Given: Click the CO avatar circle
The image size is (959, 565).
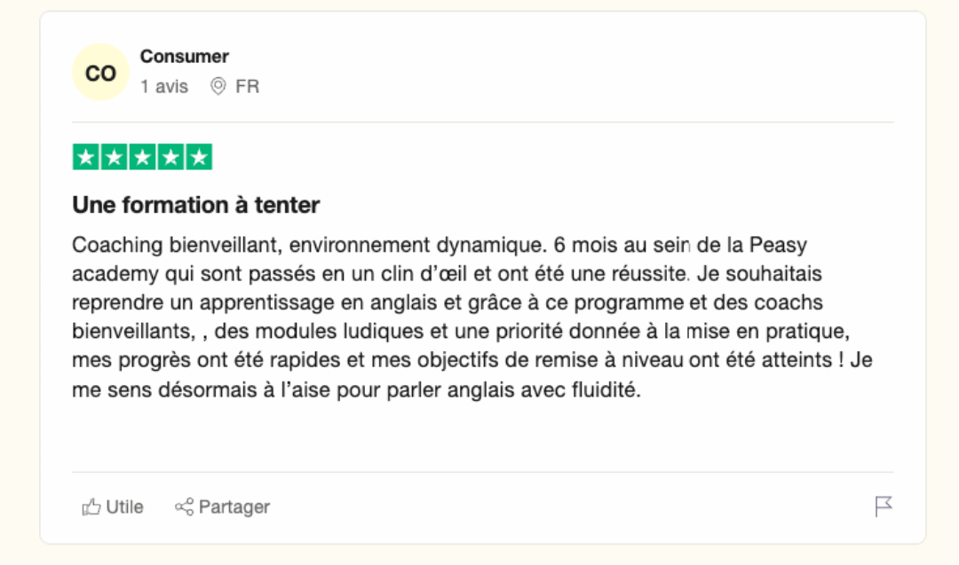Looking at the screenshot, I should tap(100, 72).
